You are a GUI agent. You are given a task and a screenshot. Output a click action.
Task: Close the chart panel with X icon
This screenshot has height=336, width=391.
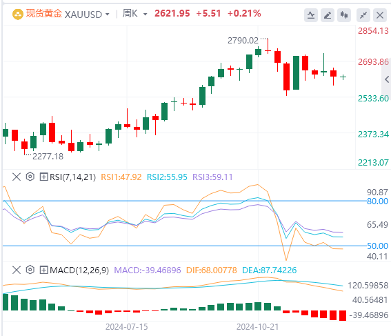[380, 15]
